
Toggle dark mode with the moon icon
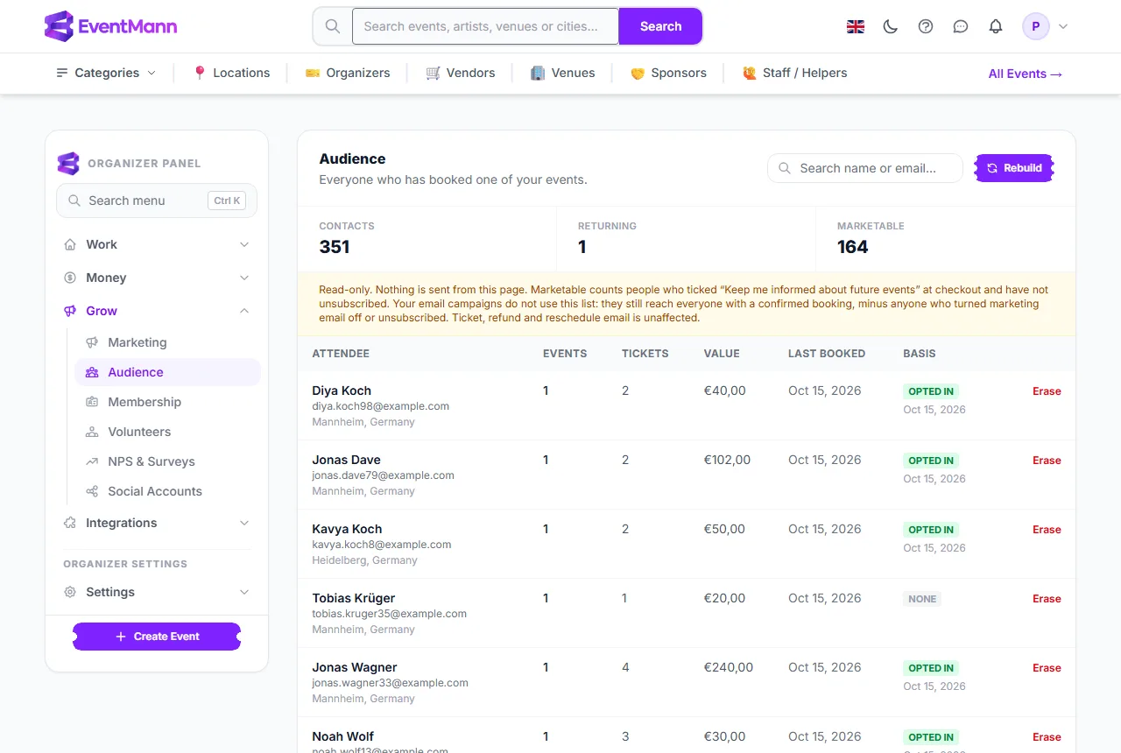pos(891,26)
